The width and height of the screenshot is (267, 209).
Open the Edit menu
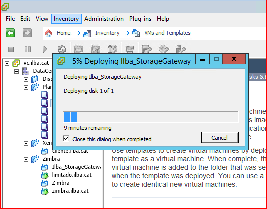coord(25,19)
